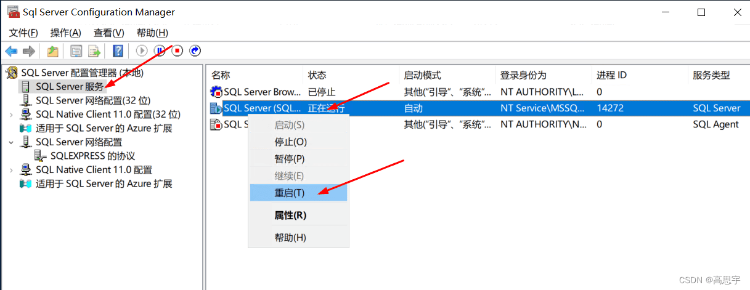This screenshot has width=750, height=290.
Task: Select the SQL Server (SQL... service name
Action: click(x=263, y=108)
